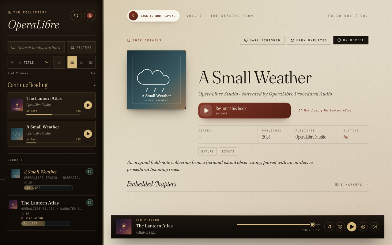This screenshot has width=392, height=245.
Task: Toggle the On Device status button
Action: [351, 40]
